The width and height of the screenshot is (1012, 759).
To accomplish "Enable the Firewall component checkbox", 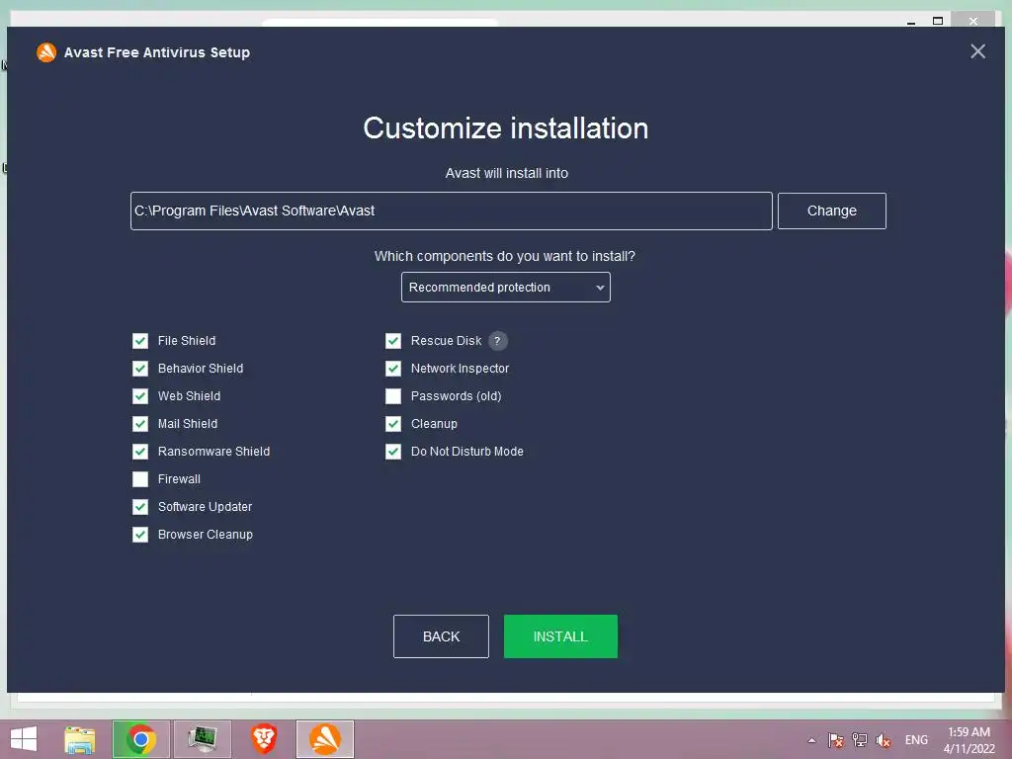I will point(140,479).
